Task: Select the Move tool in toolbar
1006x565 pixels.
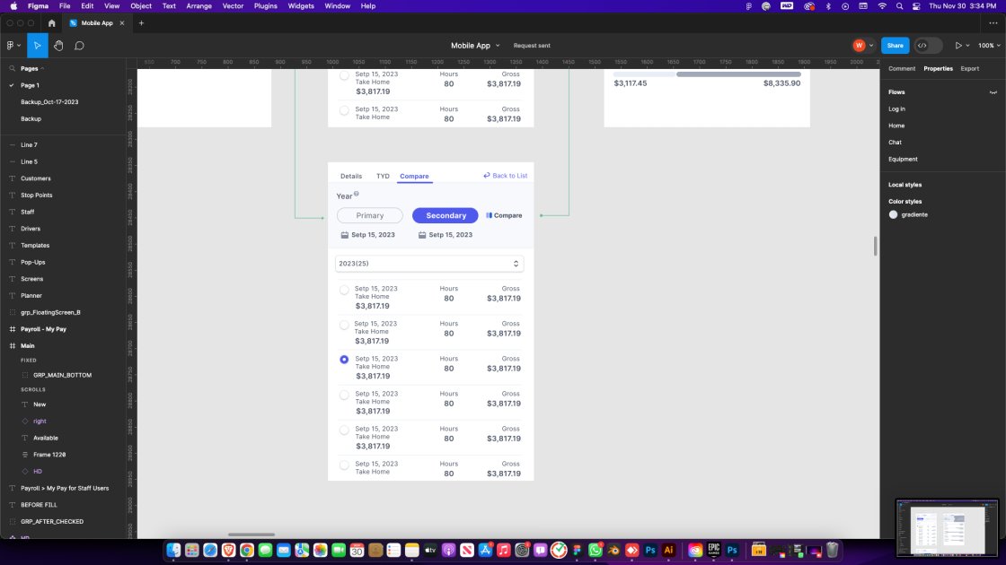Action: coord(38,46)
